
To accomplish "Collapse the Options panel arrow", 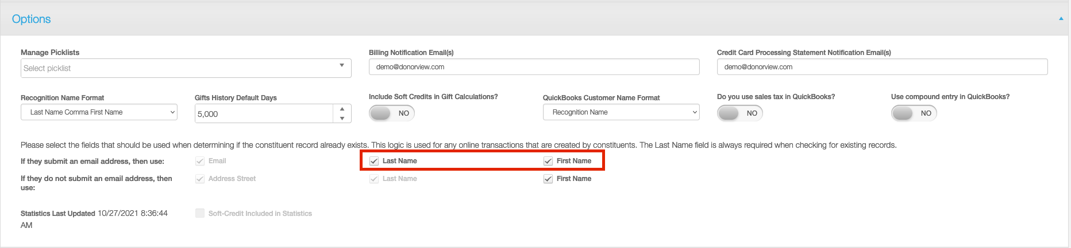I will [1061, 19].
